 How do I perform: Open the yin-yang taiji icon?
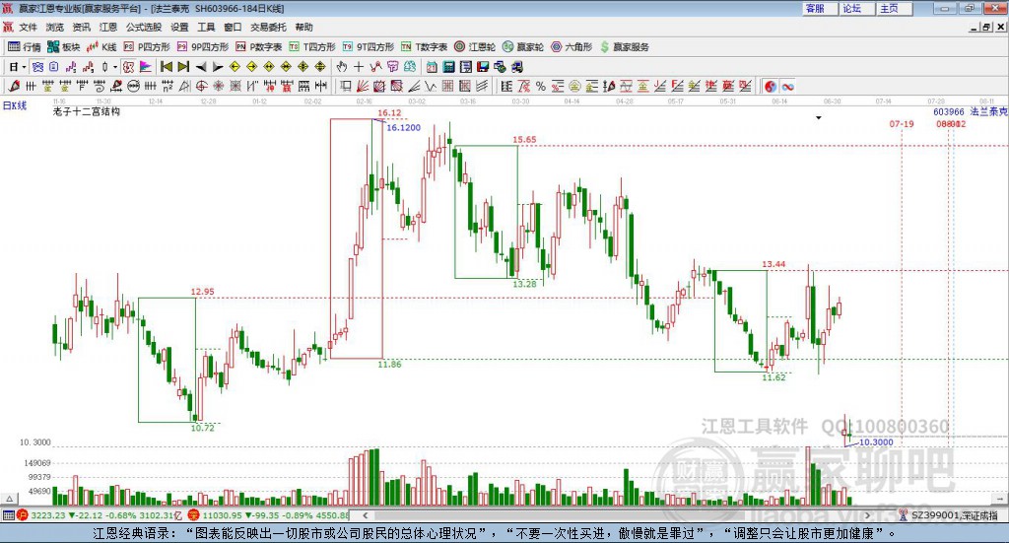click(771, 86)
